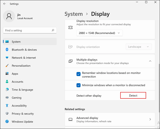Click System in the breadcrumb
160x129 pixels.
coord(74,14)
